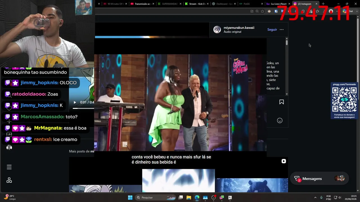Open the app install icon in address bar

point(252,11)
